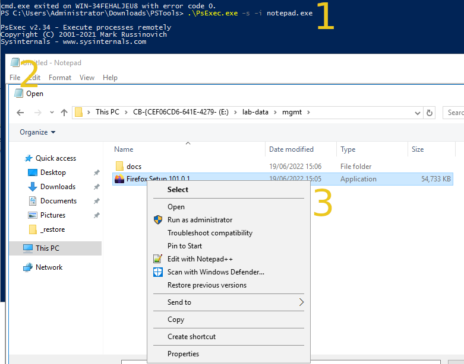Open Pictures in navigation pane
Image resolution: width=464 pixels, height=364 pixels.
[53, 215]
